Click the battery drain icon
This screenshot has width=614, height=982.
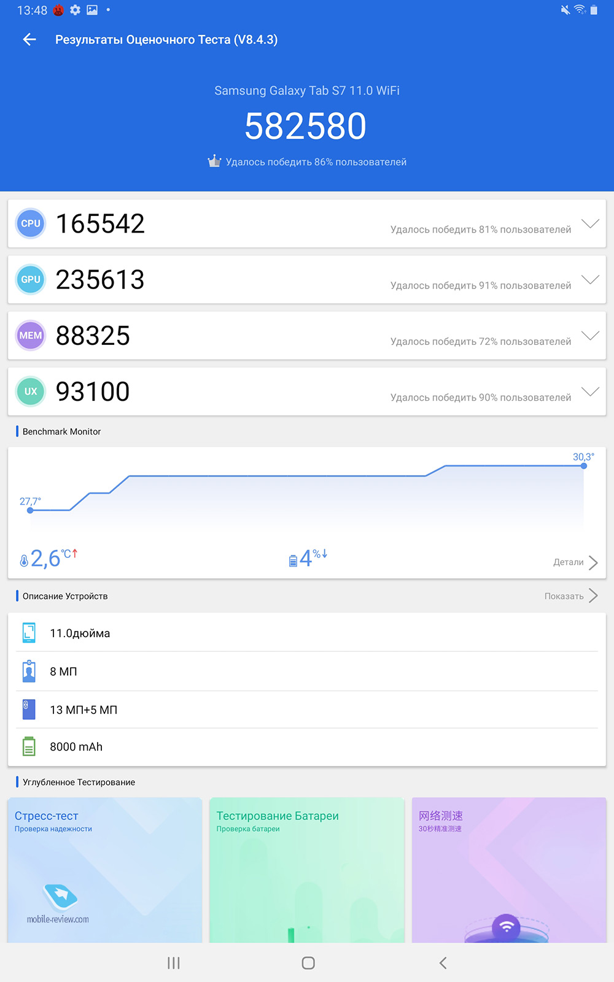click(293, 560)
